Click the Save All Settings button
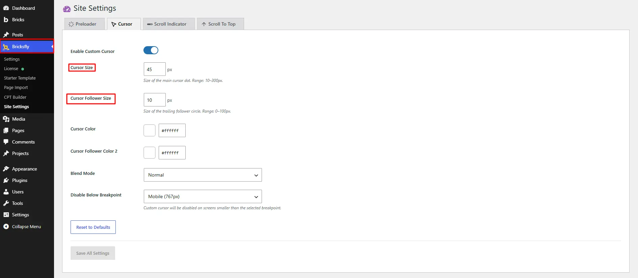The width and height of the screenshot is (638, 278). tap(93, 253)
